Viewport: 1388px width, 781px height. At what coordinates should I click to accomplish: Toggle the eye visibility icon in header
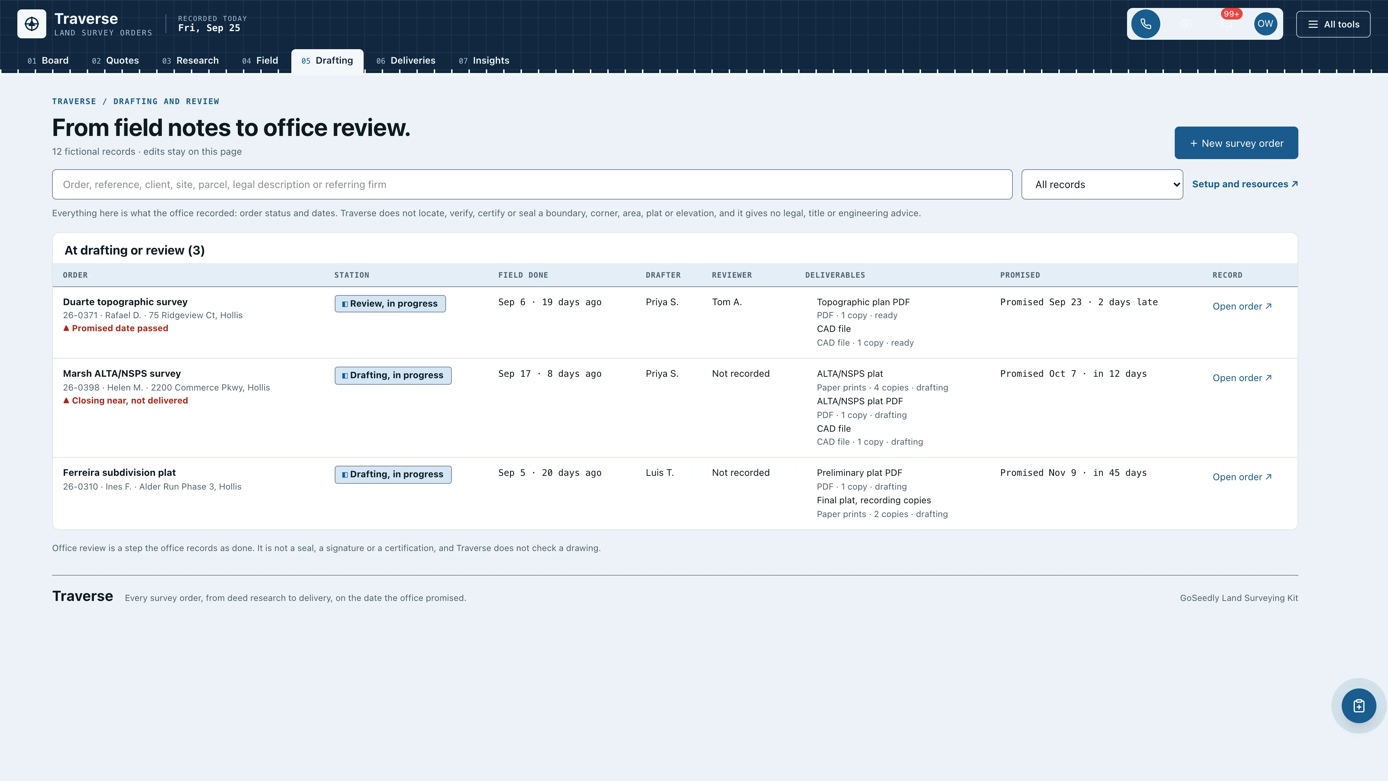[1186, 24]
